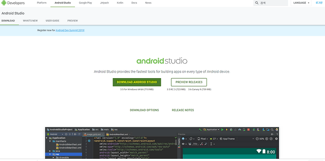
Task: Open the LANGUAGE dropdown
Action: pyautogui.click(x=301, y=3)
